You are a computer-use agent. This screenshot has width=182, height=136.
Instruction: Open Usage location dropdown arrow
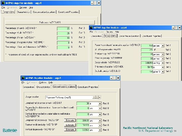pos(100,97)
